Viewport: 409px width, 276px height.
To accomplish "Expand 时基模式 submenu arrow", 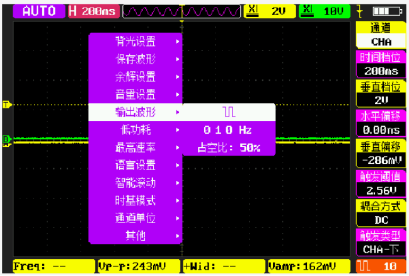I will click(177, 200).
